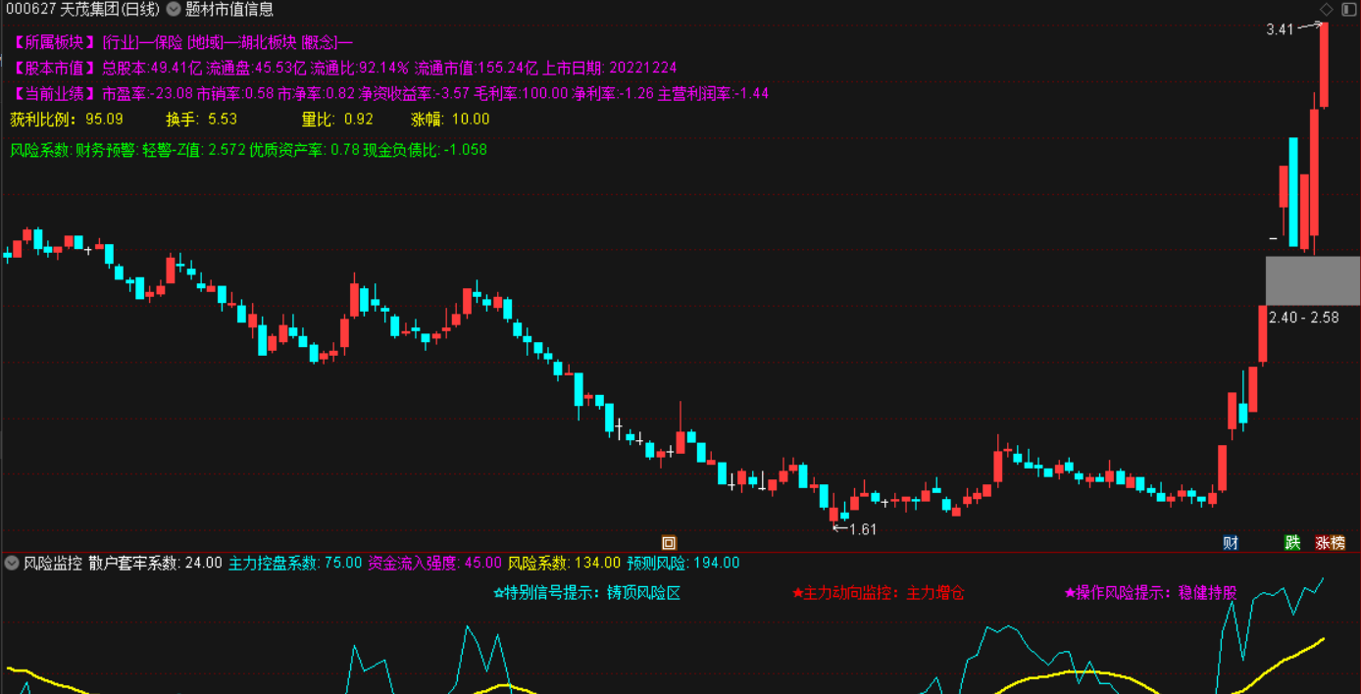Select the 【当前业绩】 performance line
1361x694 pixels.
click(389, 93)
